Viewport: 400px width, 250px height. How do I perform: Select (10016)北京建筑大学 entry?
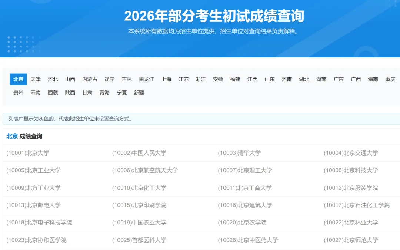245,205
